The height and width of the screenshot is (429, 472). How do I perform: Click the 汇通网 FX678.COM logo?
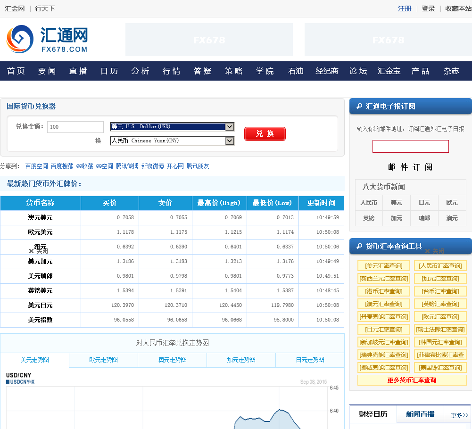tap(47, 39)
